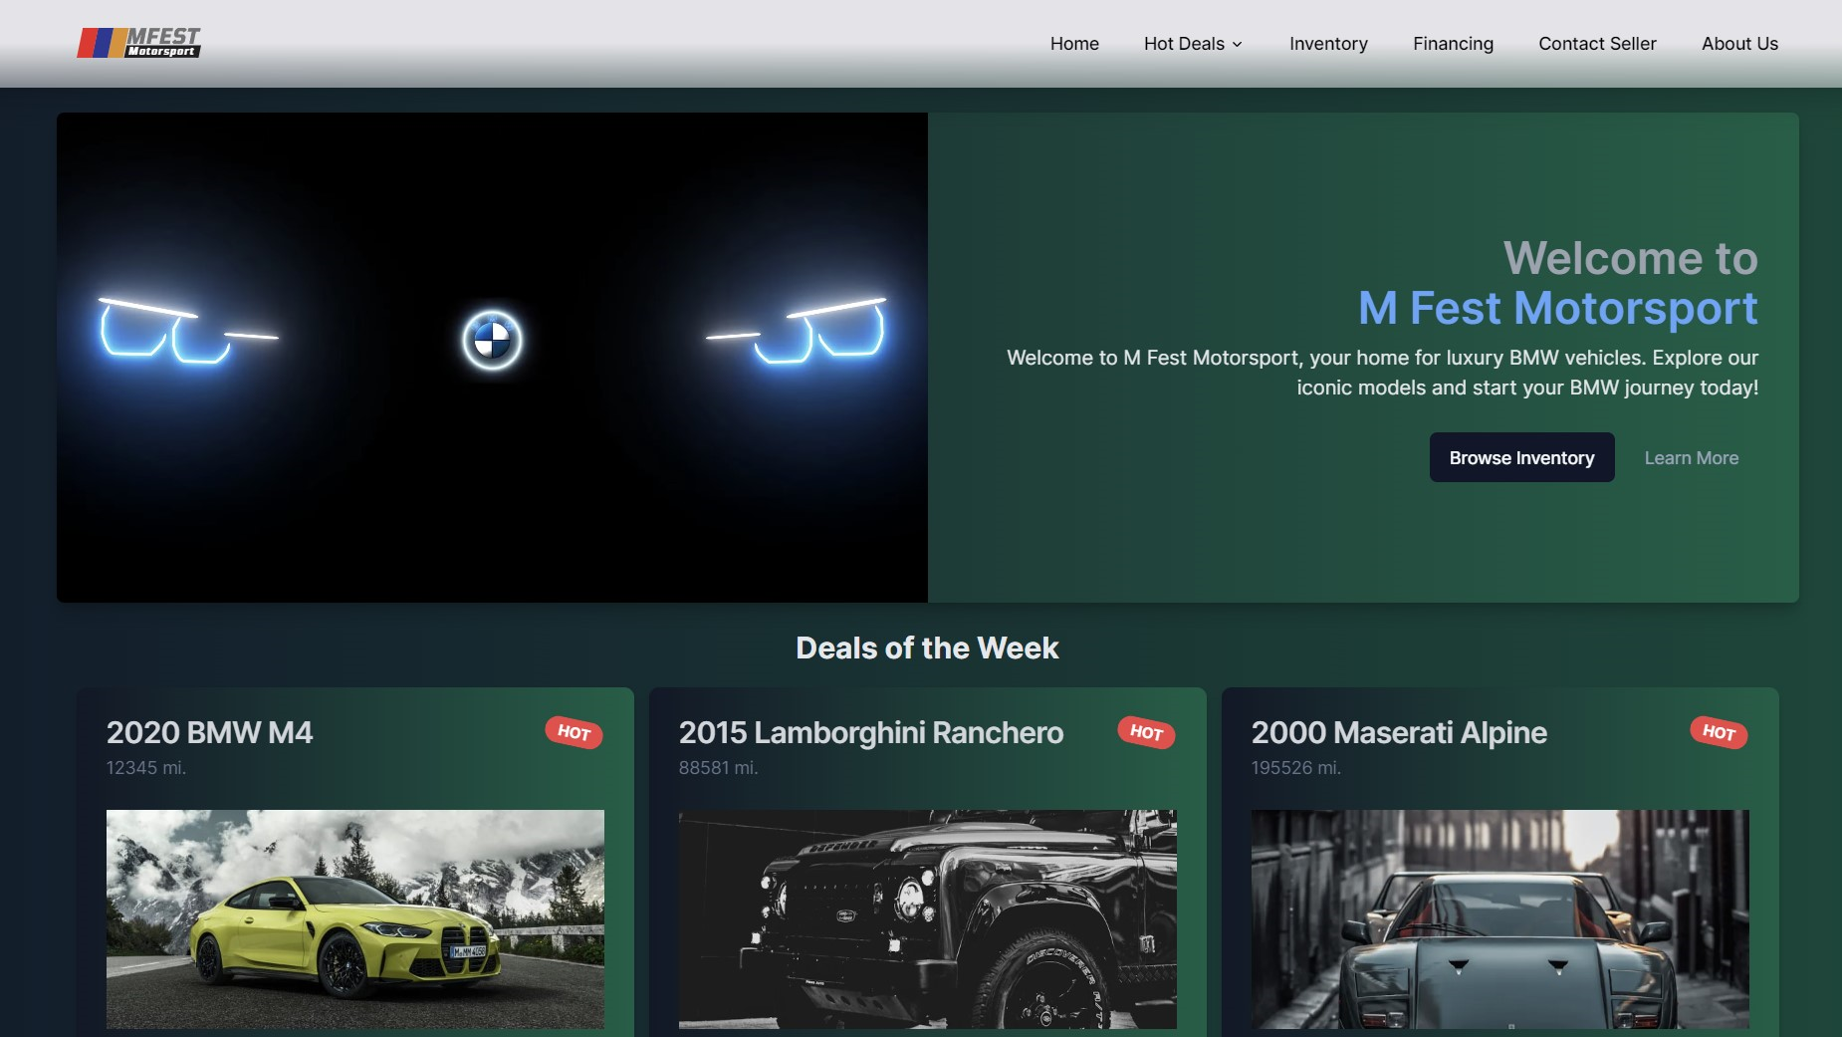This screenshot has height=1037, width=1842.
Task: Click the 195526 mi. mileage text
Action: pyautogui.click(x=1296, y=767)
